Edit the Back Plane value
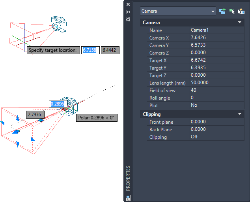This screenshot has width=250, height=202. point(217,129)
